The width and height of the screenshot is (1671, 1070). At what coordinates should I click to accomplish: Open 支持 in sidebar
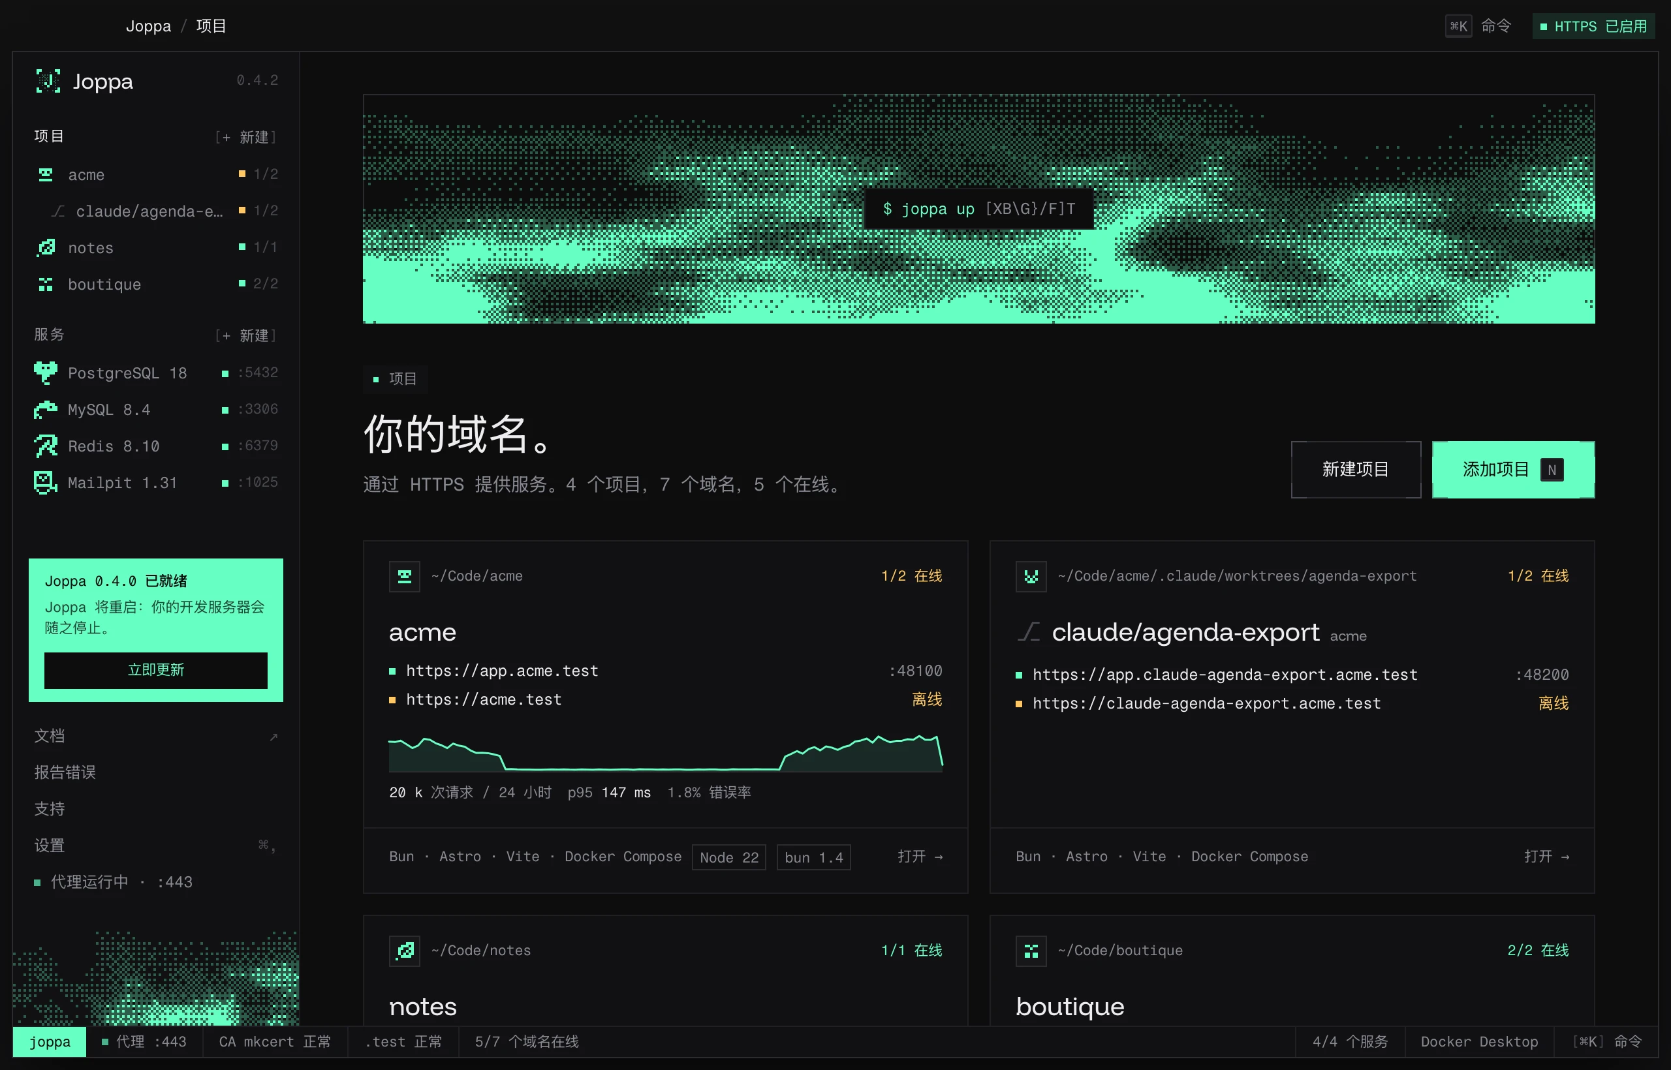click(x=50, y=809)
